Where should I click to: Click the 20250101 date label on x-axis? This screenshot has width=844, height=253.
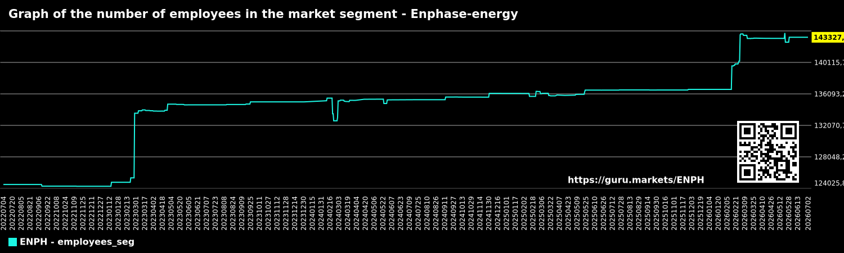507,213
